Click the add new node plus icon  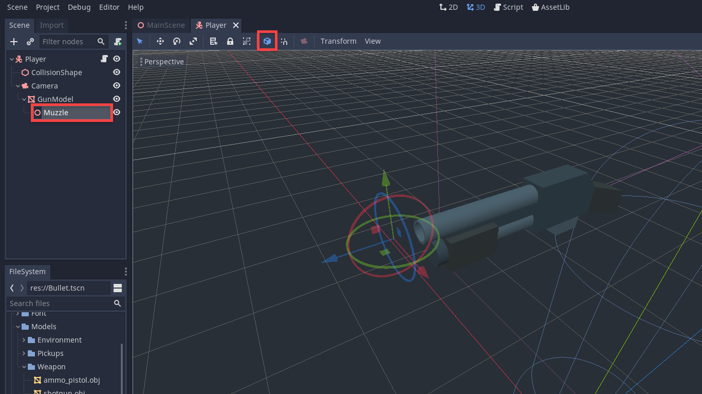click(14, 42)
